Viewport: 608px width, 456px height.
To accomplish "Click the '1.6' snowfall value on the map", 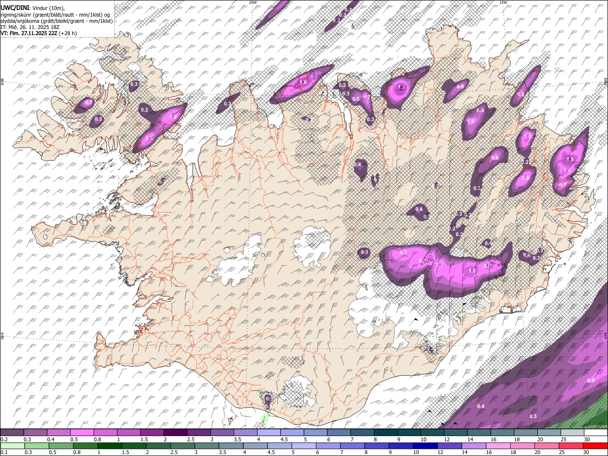I will [x=304, y=82].
